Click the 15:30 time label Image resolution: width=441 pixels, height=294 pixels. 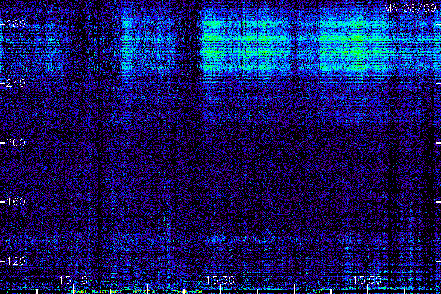(x=220, y=280)
